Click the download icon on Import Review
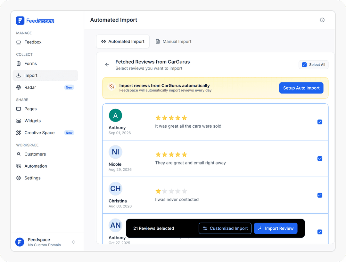 pyautogui.click(x=260, y=228)
